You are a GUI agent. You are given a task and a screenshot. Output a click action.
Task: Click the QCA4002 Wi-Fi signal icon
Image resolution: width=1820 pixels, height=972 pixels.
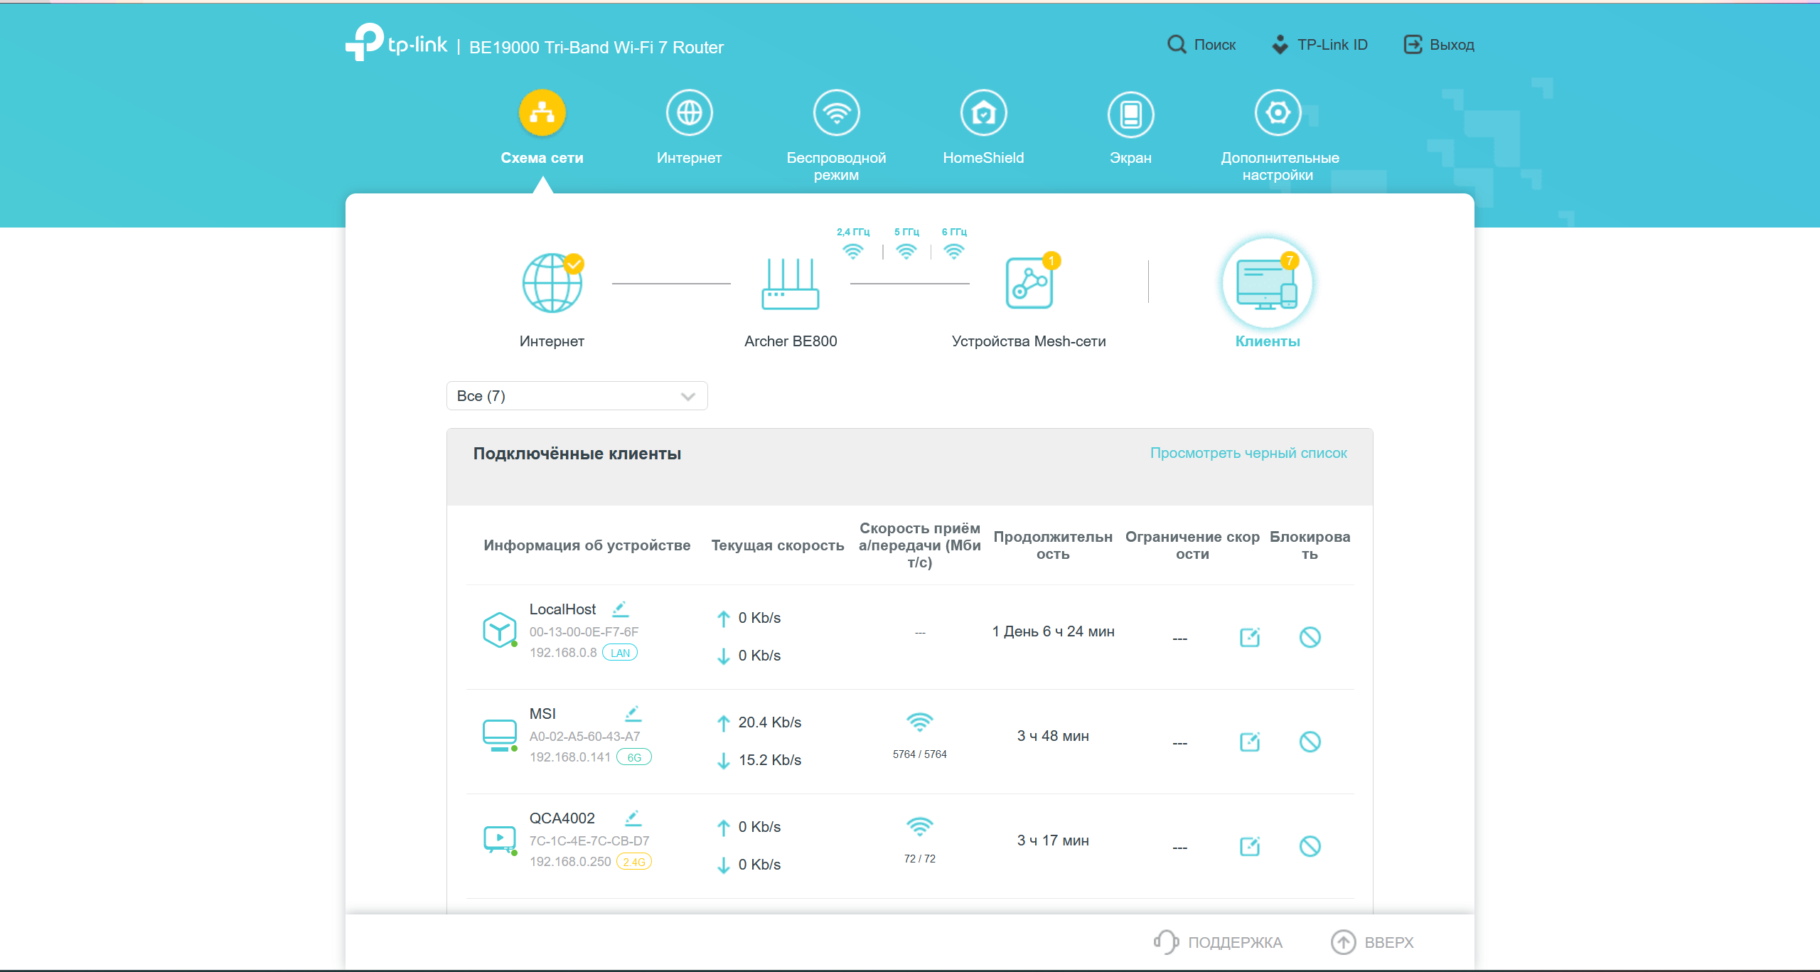tap(920, 827)
